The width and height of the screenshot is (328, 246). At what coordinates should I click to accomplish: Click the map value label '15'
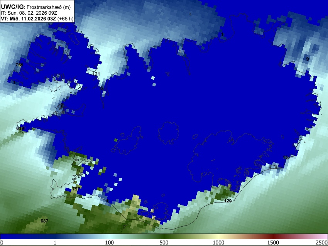(x=285, y=157)
